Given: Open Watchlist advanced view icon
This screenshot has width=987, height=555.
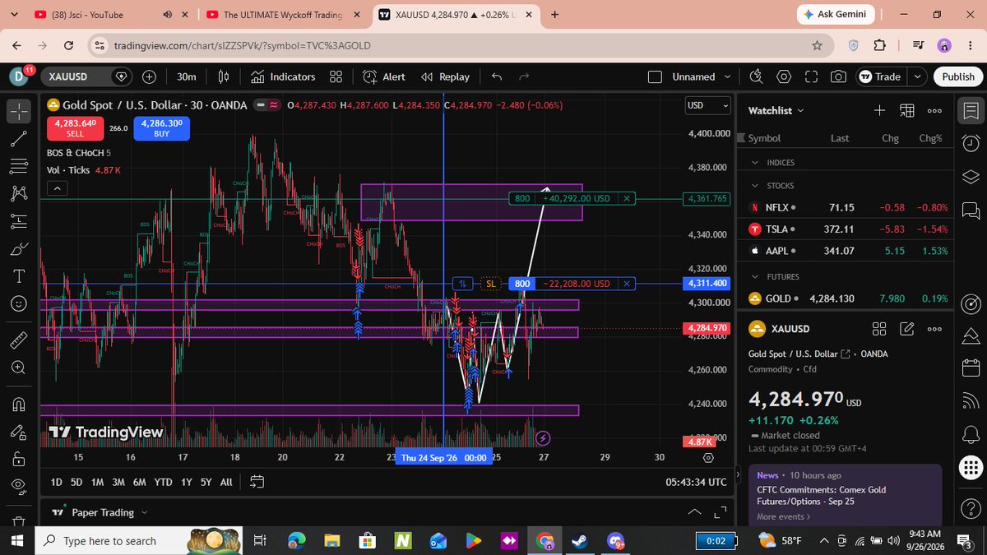Looking at the screenshot, I should [x=907, y=110].
